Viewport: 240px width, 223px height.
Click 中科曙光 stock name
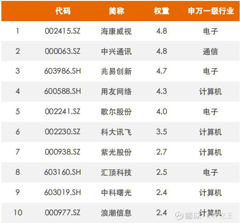(x=116, y=193)
